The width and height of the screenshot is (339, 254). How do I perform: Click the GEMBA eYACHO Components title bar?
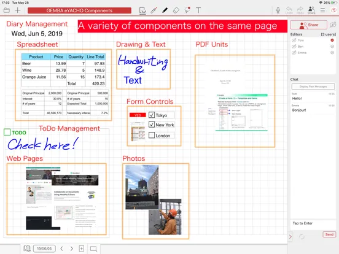tap(79, 10)
